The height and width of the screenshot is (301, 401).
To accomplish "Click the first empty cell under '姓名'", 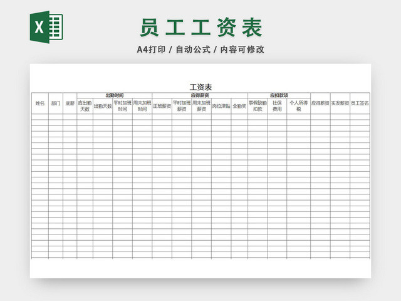I will pos(40,117).
